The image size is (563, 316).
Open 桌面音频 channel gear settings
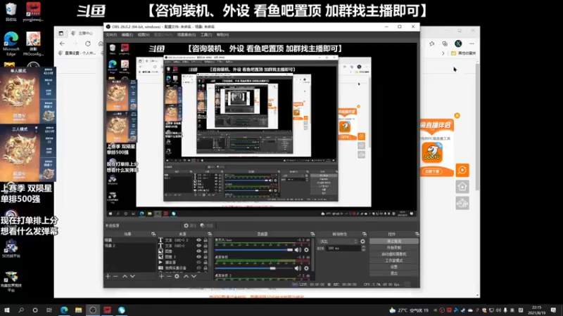point(306,268)
